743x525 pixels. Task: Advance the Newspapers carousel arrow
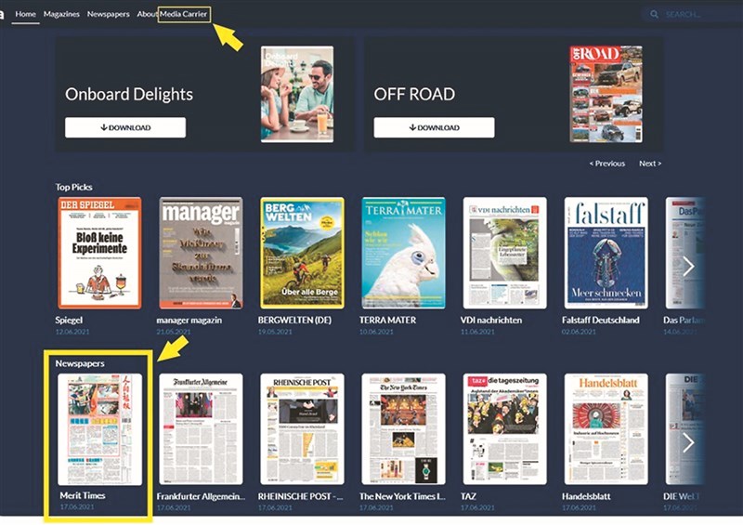pyautogui.click(x=688, y=442)
